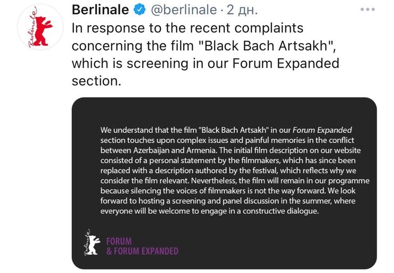The height and width of the screenshot is (273, 394).
Task: Click the "& FORUM EXPANDED" purple text
Action: (142, 251)
